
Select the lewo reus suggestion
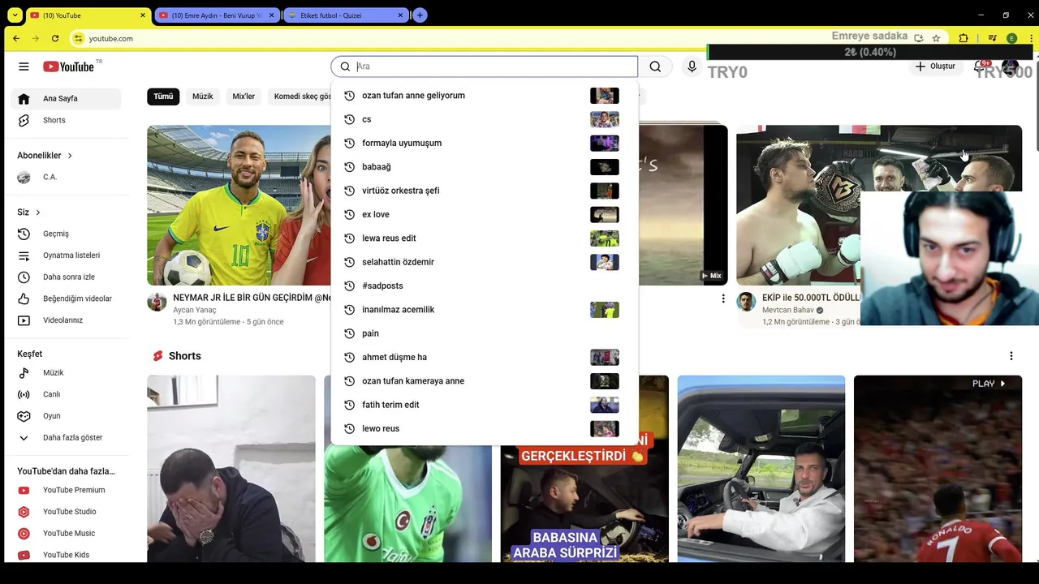point(485,428)
